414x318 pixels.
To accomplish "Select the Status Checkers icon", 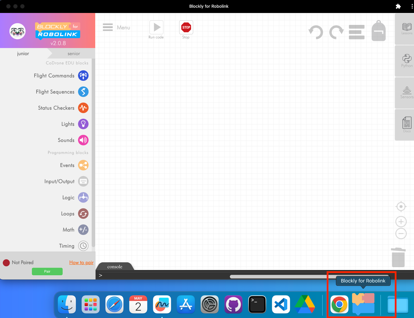I will 83,108.
